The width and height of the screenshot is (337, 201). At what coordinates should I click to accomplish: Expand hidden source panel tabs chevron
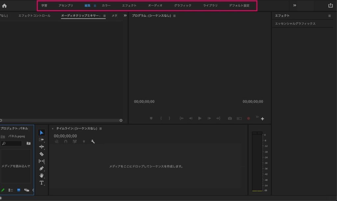[x=125, y=15]
